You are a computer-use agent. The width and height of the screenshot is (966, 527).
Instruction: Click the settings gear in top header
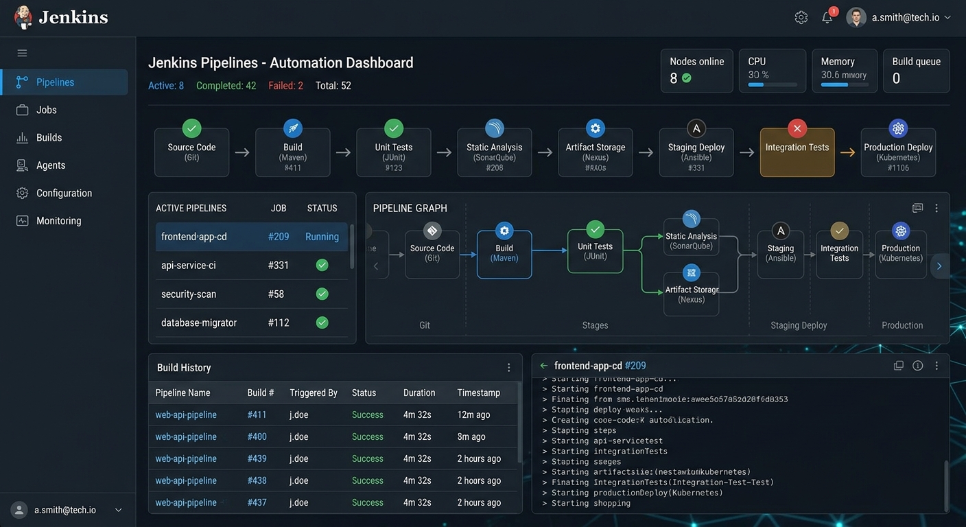pos(801,18)
